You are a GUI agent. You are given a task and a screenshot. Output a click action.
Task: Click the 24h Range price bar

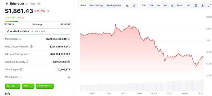point(37,21)
